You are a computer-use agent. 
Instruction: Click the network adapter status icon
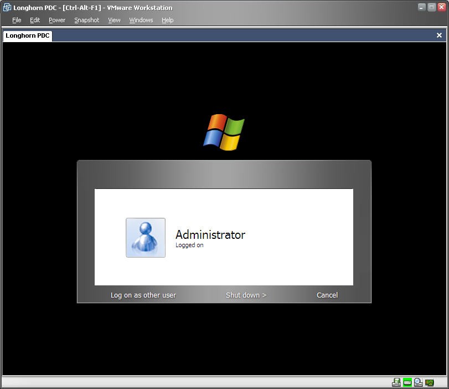coord(430,382)
